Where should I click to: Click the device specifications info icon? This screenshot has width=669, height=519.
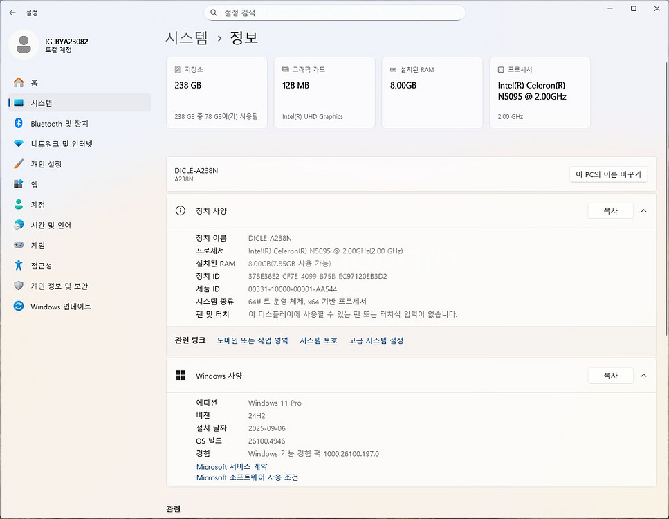click(181, 210)
